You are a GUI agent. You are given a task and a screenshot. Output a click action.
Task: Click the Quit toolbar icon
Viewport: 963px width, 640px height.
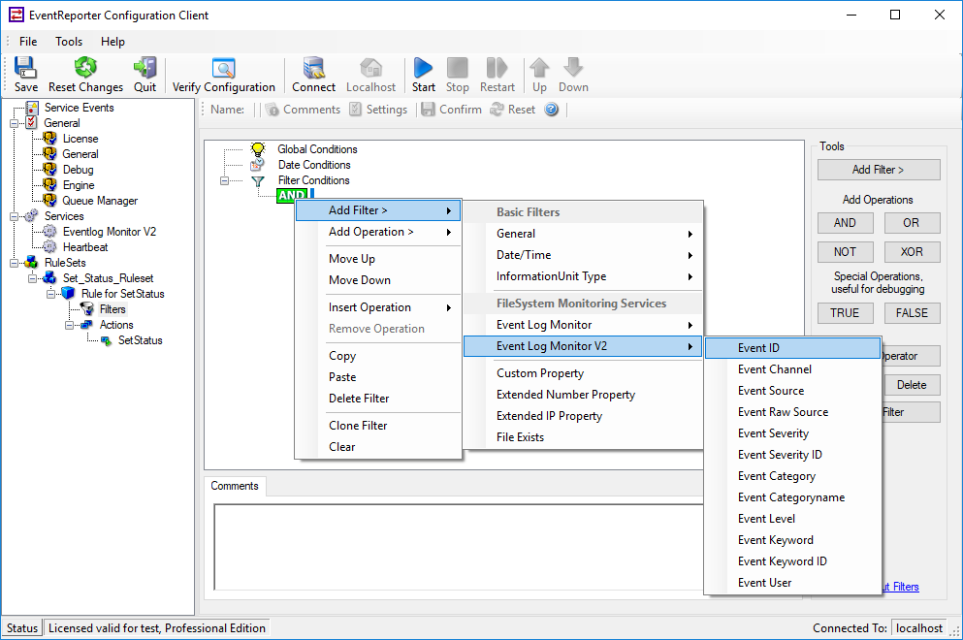point(144,68)
